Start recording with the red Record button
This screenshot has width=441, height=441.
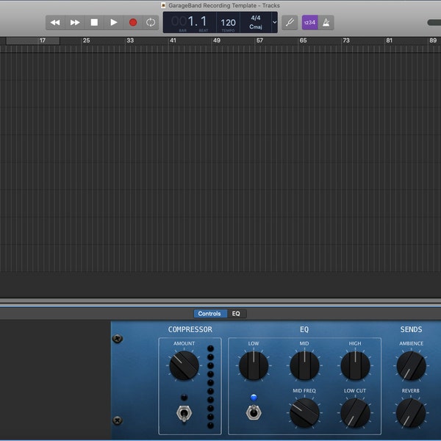(133, 23)
